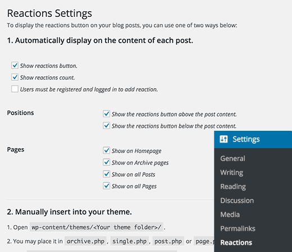Navigate to Media settings
This screenshot has height=252, width=292.
pos(230,214)
